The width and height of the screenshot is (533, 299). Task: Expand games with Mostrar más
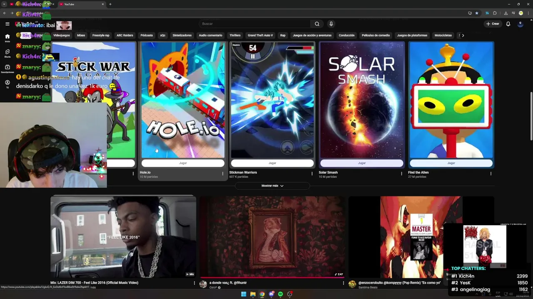click(x=272, y=186)
